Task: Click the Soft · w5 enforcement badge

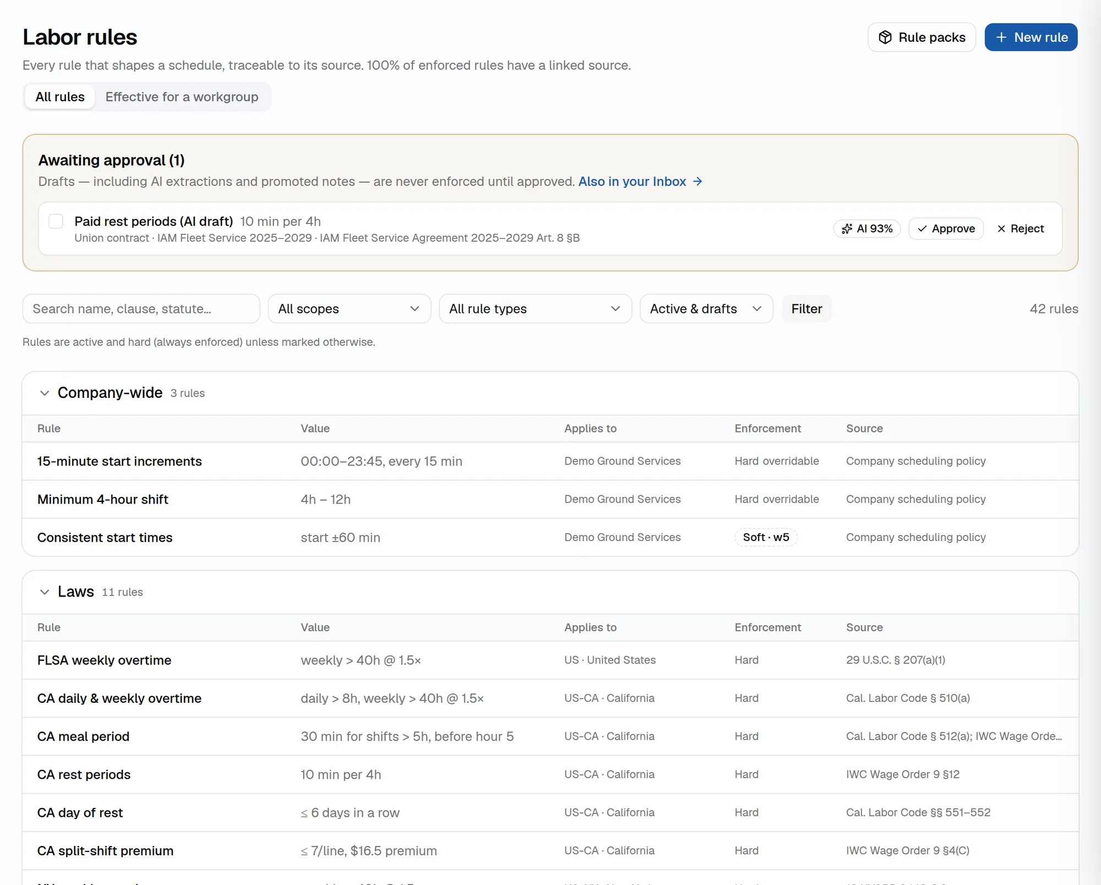Action: tap(766, 537)
